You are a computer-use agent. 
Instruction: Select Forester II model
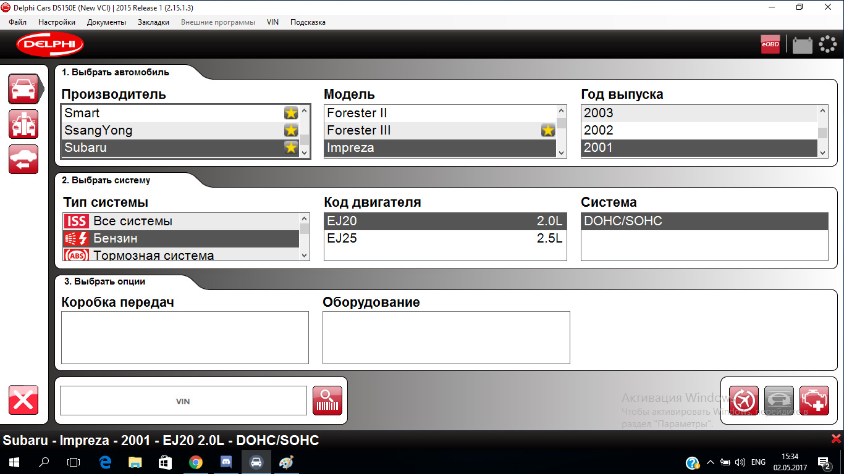pyautogui.click(x=440, y=113)
